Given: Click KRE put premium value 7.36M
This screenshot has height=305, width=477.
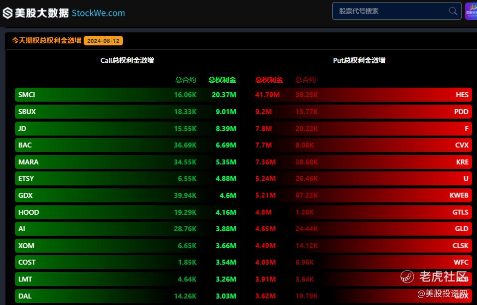Looking at the screenshot, I should tap(265, 162).
